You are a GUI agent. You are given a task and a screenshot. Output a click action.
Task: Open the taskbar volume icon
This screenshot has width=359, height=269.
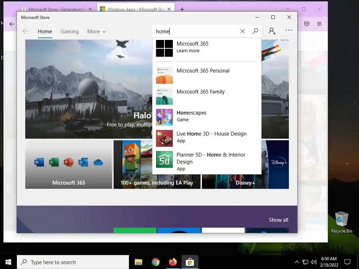(314, 262)
